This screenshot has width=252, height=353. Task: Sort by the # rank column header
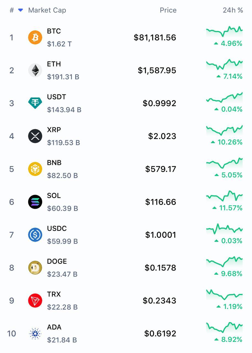coord(12,10)
